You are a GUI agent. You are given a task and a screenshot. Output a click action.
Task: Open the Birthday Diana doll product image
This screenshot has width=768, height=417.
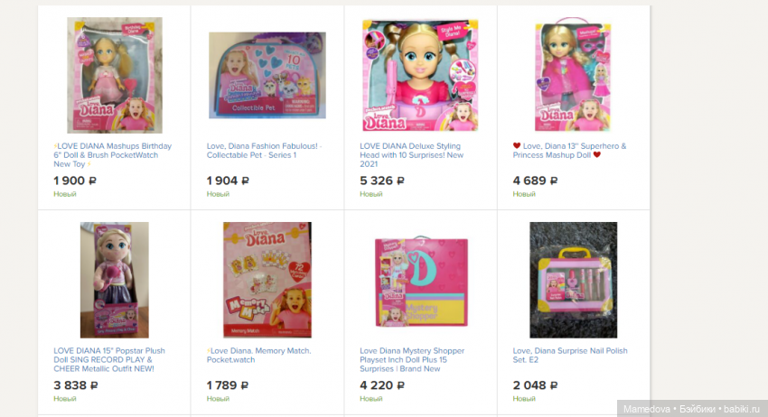pos(115,76)
